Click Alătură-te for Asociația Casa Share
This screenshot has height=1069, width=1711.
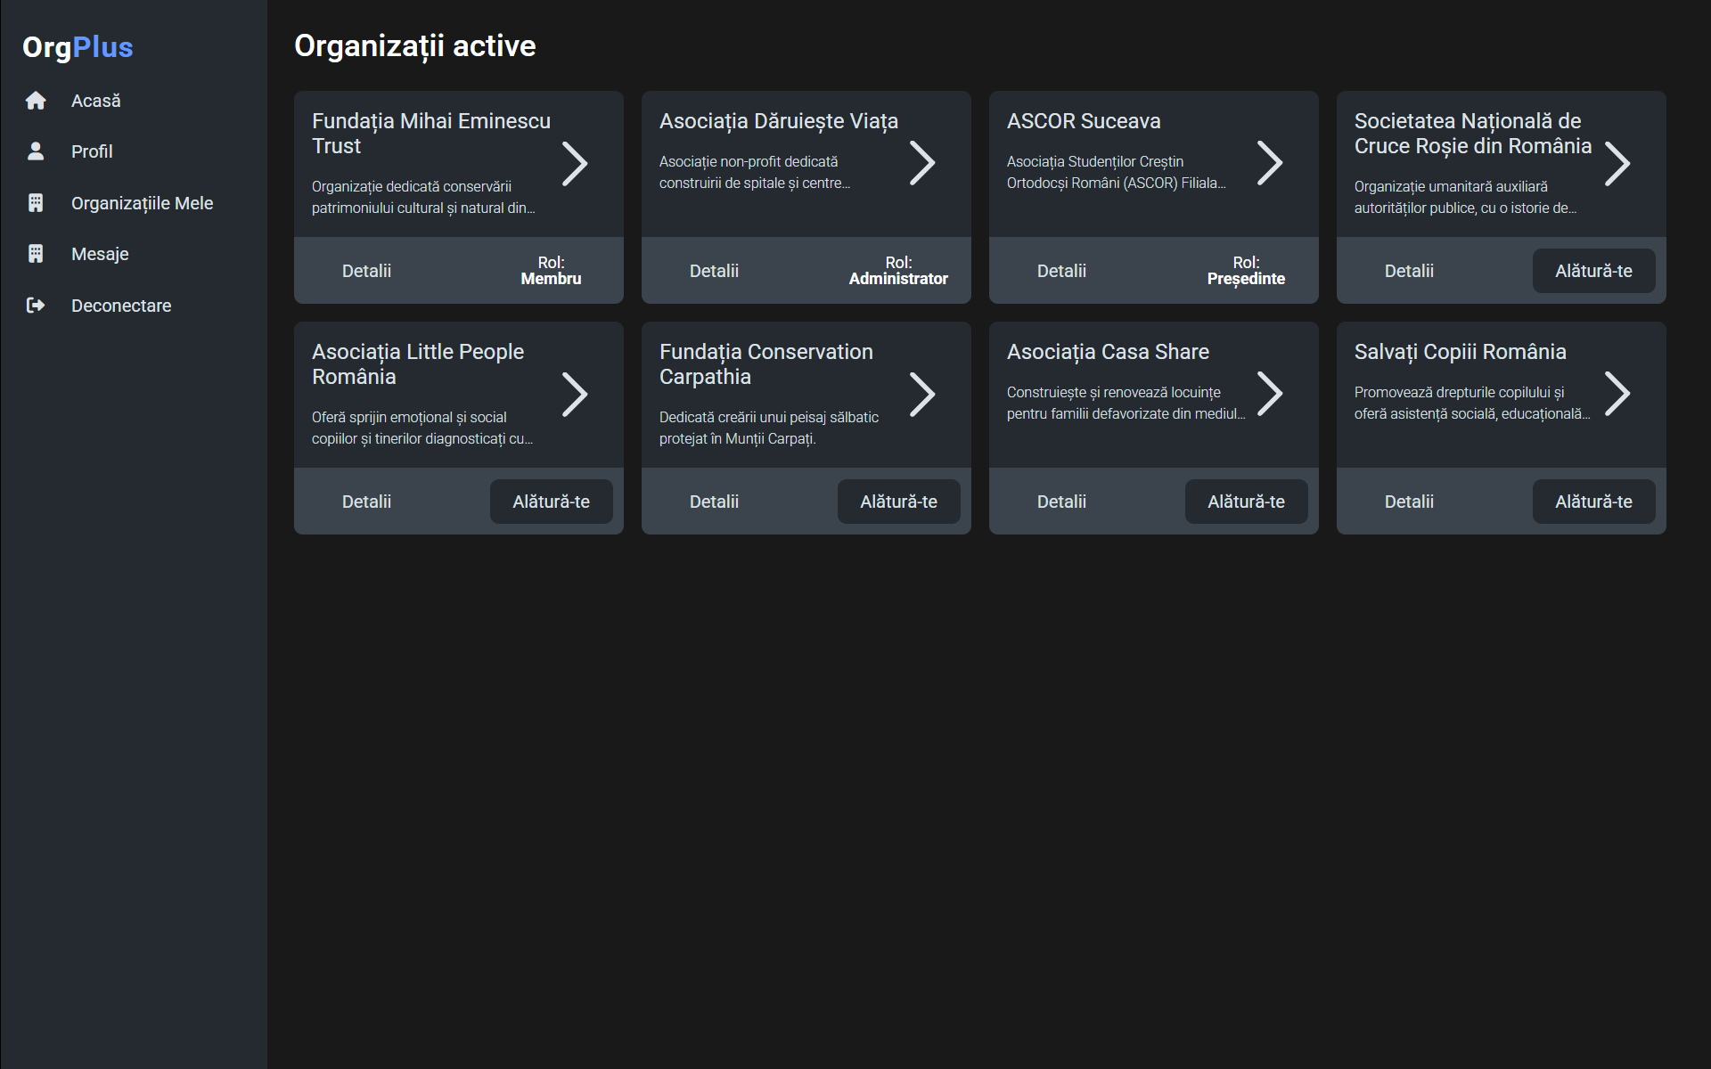[x=1246, y=502]
